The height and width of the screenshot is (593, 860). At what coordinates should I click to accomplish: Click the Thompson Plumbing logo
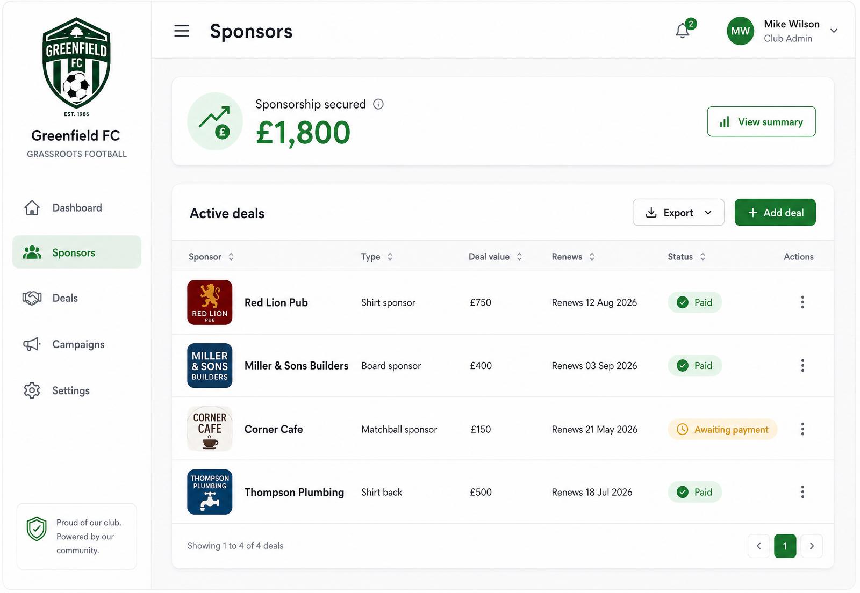210,492
